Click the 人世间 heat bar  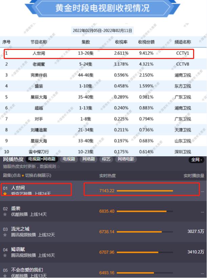click(145, 191)
